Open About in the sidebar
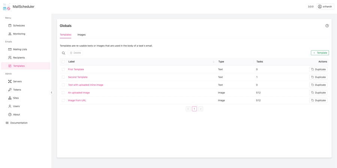Screen dimensions: 337x168 25,115
